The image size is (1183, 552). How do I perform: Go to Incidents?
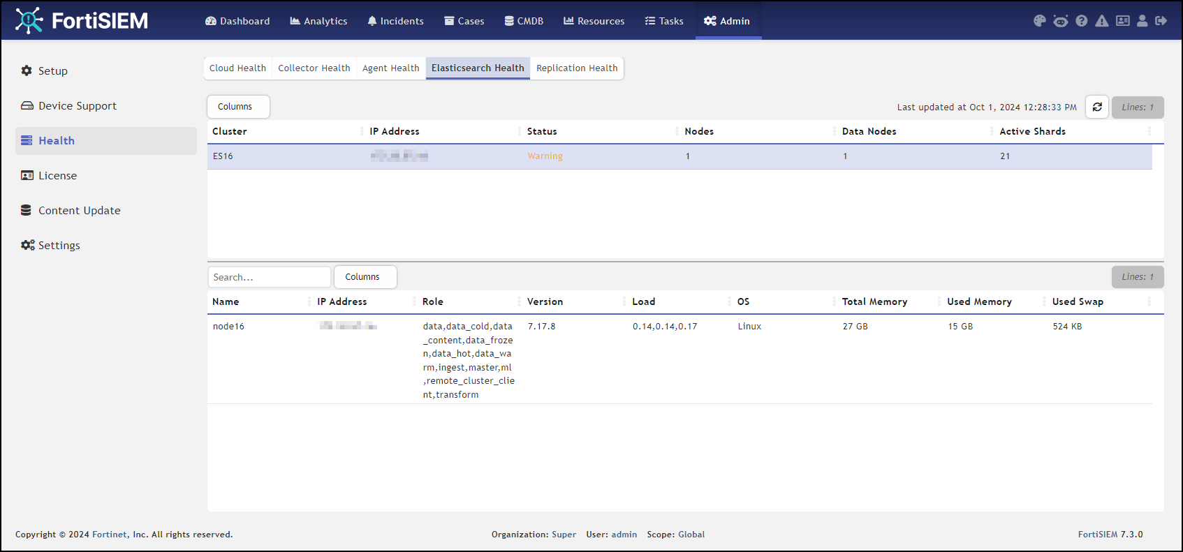pos(395,21)
